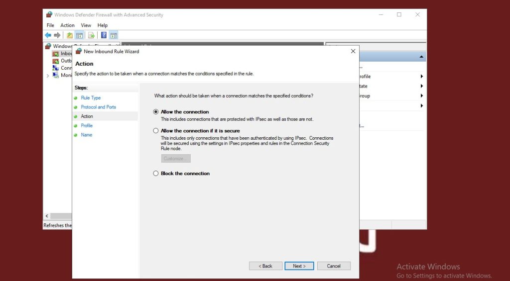Select the Outbound Rules tree icon
The image size is (510, 281).
56,61
